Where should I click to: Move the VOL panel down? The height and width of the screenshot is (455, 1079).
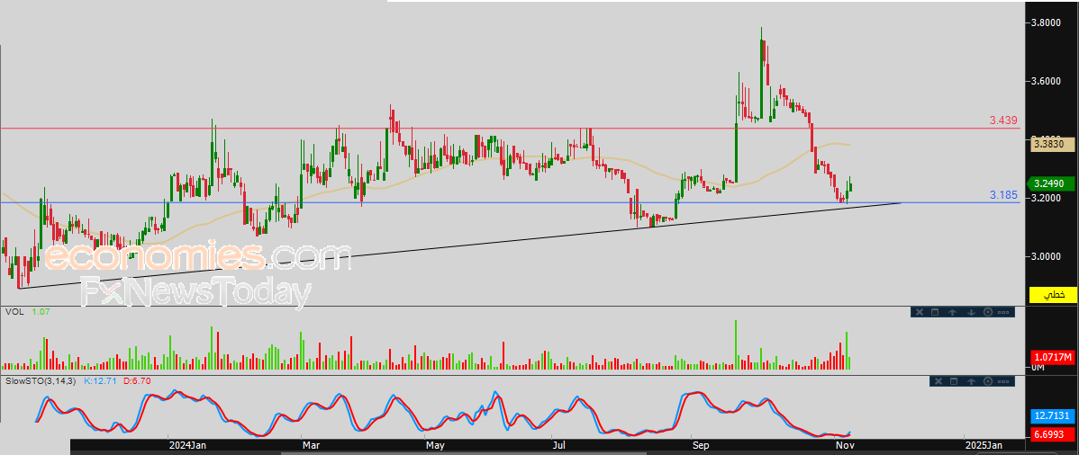971,312
